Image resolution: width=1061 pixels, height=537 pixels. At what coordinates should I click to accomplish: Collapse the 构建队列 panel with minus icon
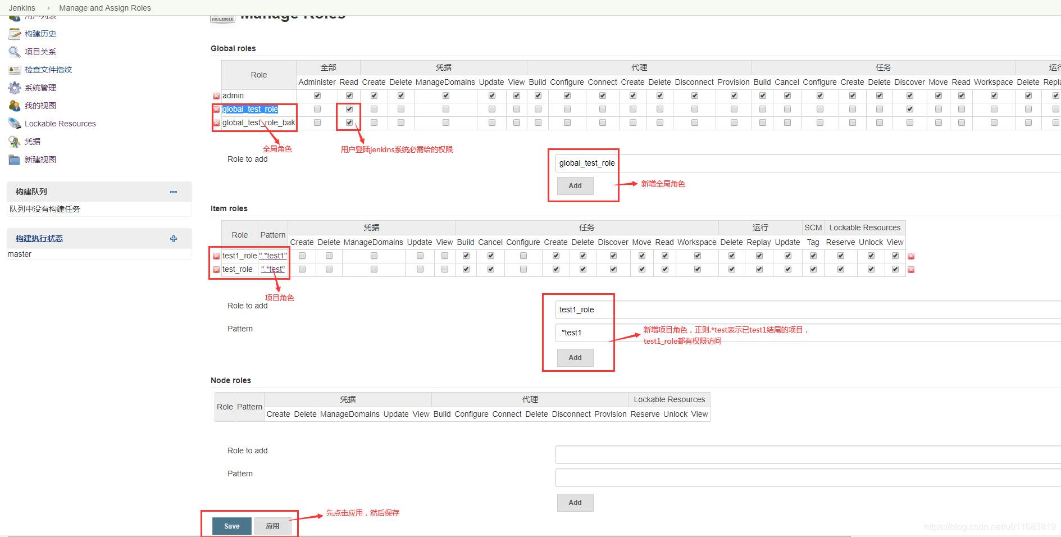[174, 192]
